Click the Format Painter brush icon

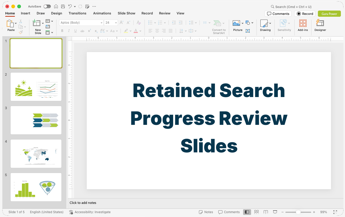[x=21, y=32]
